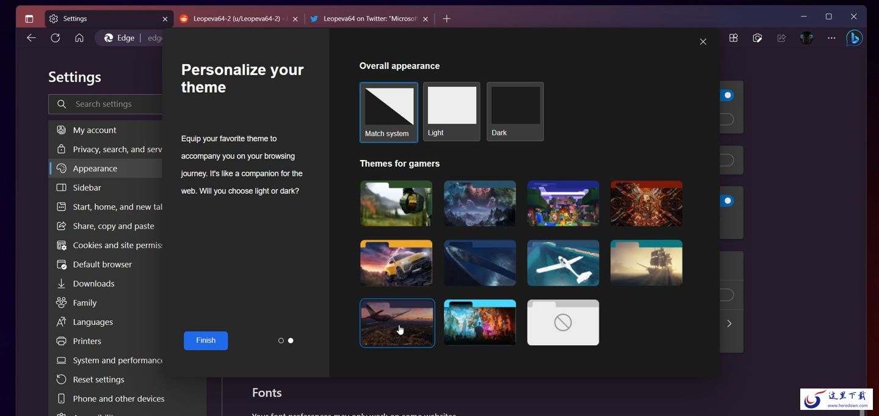
Task: Open Start, home, and new tabs settings
Action: coord(106,206)
